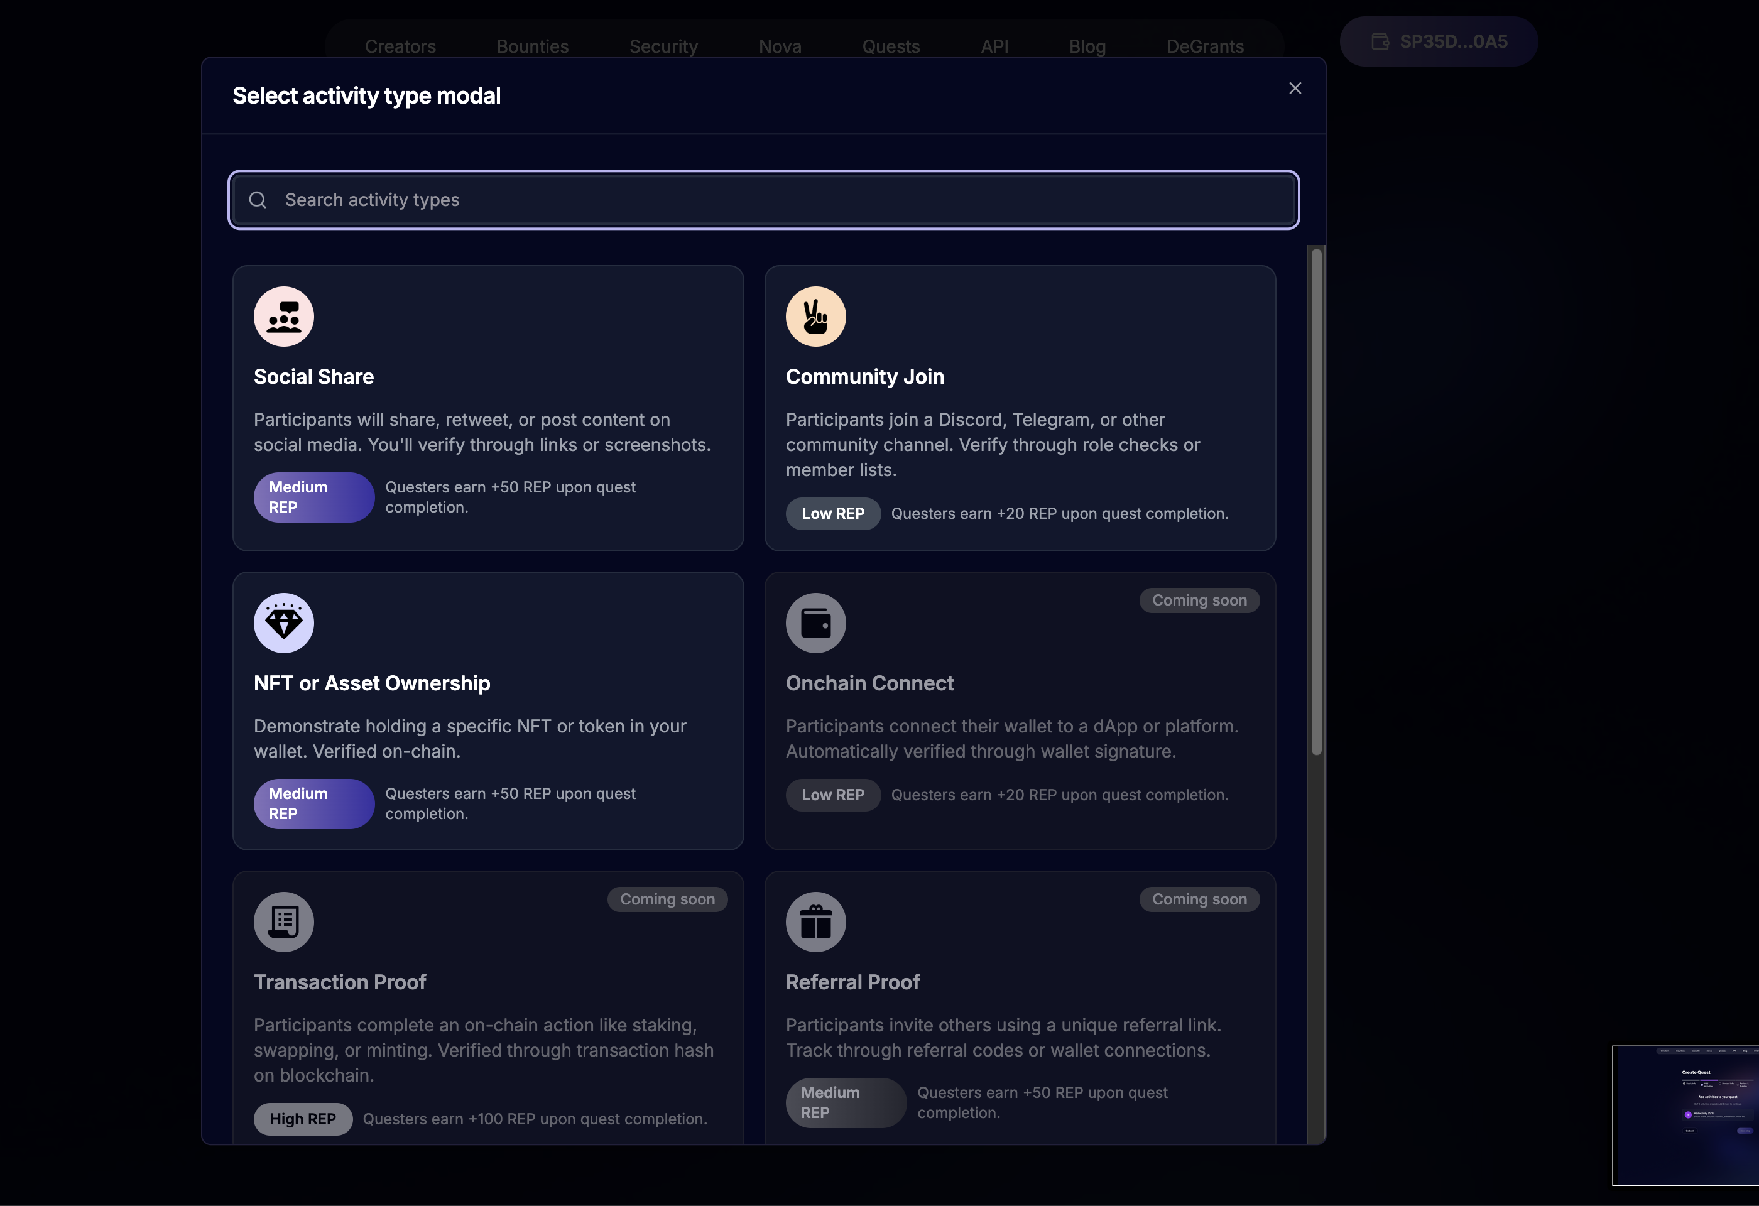Click the NFT diamond icon
The image size is (1759, 1206).
pos(284,624)
